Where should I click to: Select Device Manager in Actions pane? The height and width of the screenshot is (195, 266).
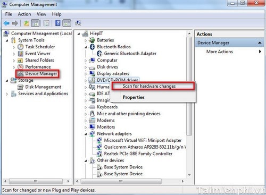229,43
